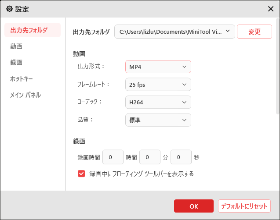
Task: Click the デフォルトにリセット button
Action: (244, 206)
